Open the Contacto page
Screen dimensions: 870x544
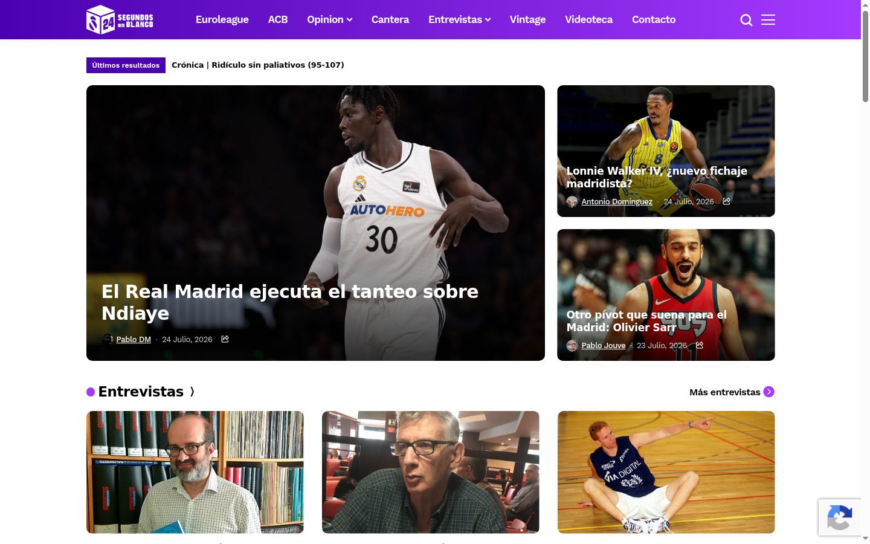[654, 19]
